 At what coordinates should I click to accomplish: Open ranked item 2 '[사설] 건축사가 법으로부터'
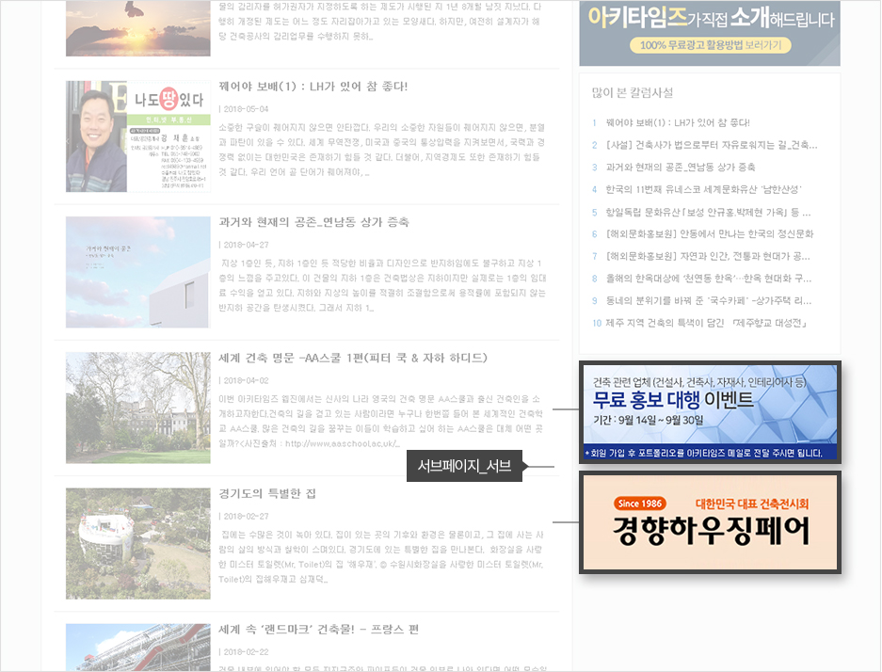click(x=711, y=145)
